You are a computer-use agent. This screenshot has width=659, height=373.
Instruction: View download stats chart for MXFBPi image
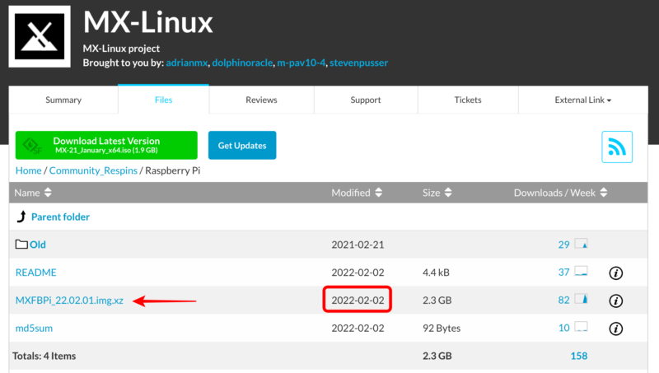581,299
